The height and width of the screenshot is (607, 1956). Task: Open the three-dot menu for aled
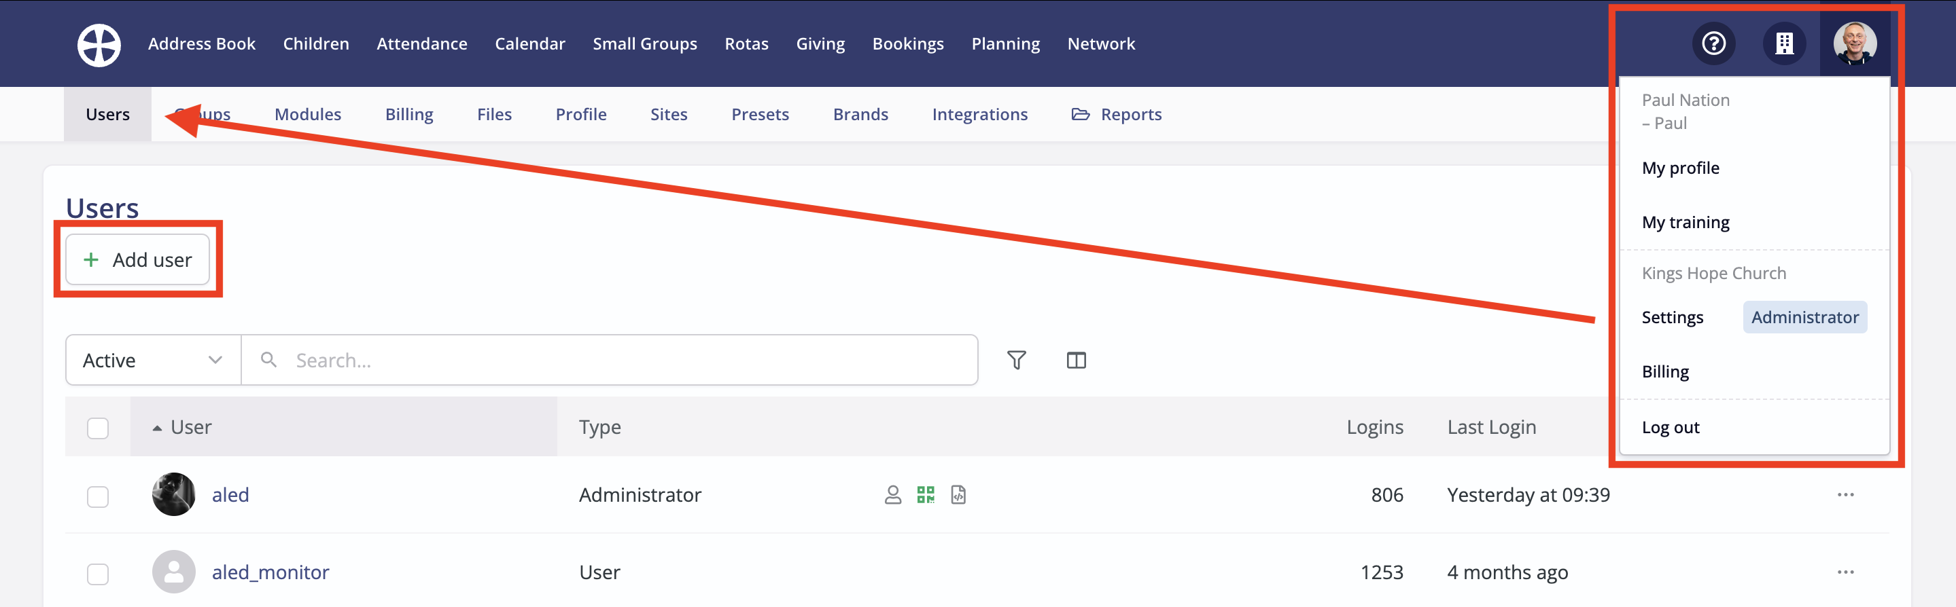1845,495
